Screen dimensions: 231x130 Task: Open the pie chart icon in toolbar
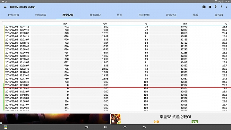pos(204,7)
